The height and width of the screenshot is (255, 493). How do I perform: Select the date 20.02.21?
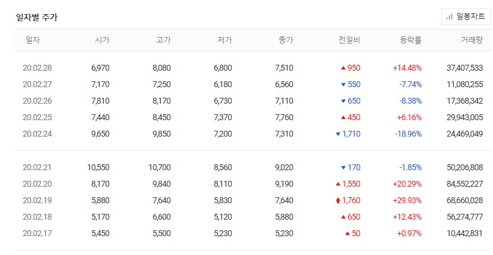[37, 167]
